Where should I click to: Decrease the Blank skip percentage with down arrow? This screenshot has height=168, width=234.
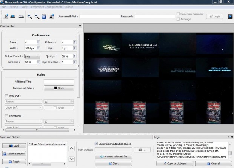[x=38, y=63]
